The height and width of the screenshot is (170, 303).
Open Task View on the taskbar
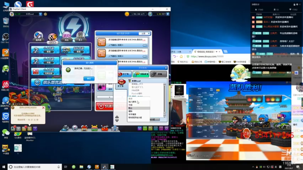point(66,167)
